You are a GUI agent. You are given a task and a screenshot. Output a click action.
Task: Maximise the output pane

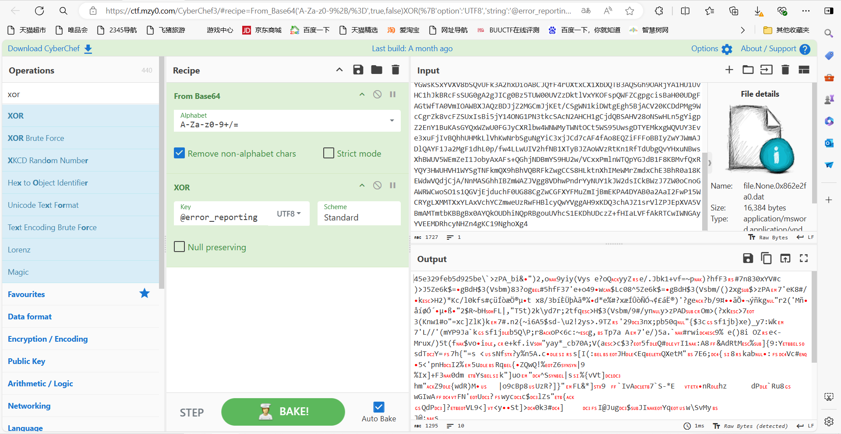[x=804, y=258]
